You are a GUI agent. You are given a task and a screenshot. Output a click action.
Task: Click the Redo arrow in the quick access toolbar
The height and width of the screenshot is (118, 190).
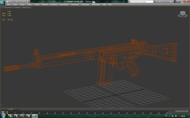point(22,2)
